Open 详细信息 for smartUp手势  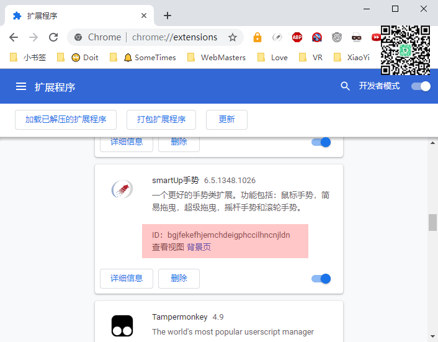click(127, 278)
